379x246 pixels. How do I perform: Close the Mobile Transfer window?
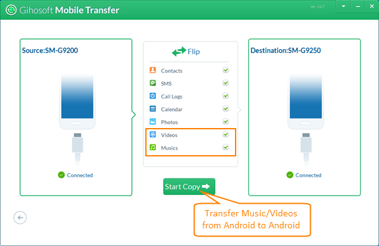pyautogui.click(x=372, y=6)
